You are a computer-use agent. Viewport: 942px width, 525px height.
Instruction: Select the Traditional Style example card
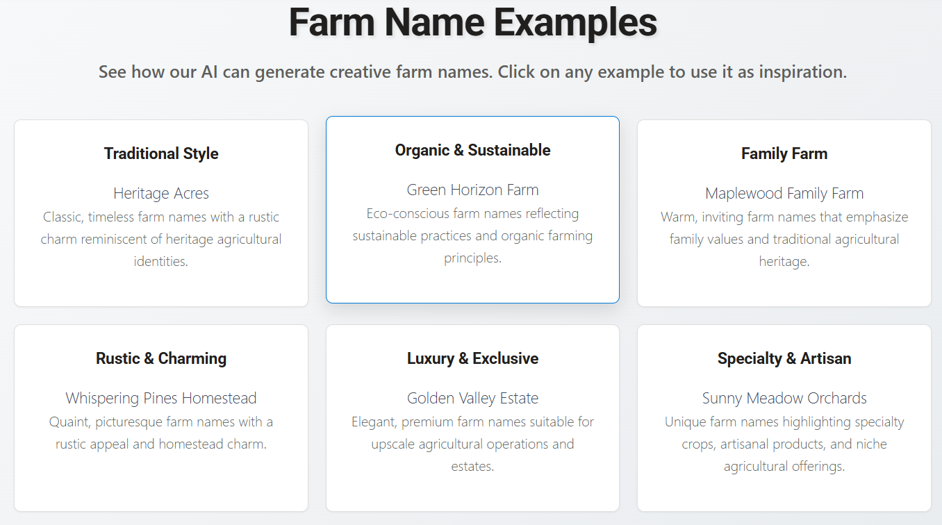[160, 212]
